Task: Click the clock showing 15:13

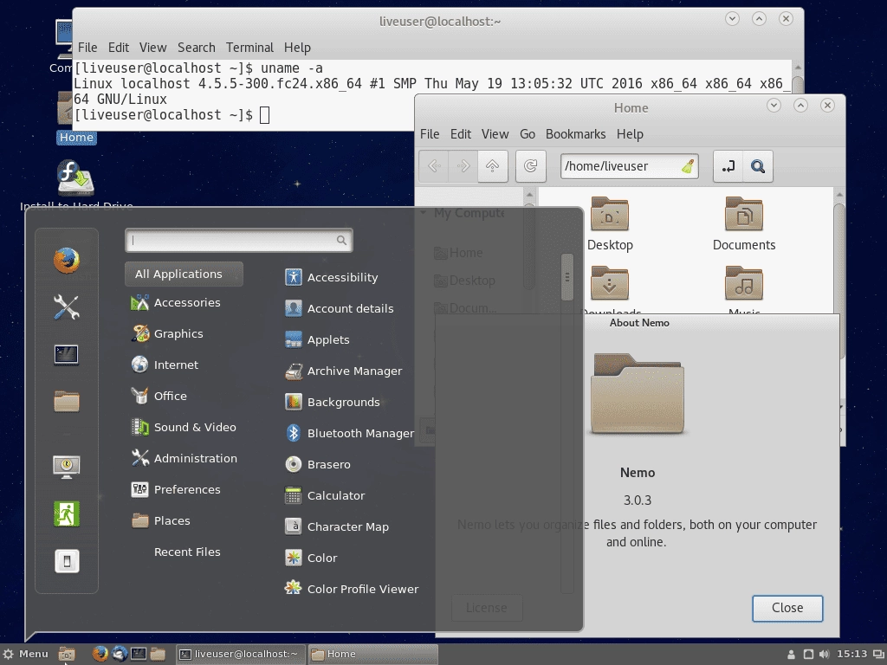Action: click(852, 654)
